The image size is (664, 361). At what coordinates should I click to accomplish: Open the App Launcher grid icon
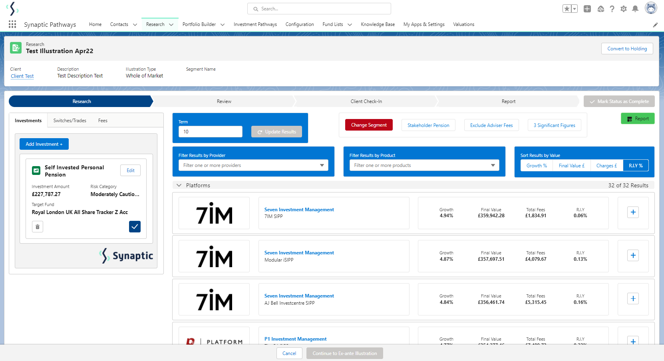coord(12,24)
